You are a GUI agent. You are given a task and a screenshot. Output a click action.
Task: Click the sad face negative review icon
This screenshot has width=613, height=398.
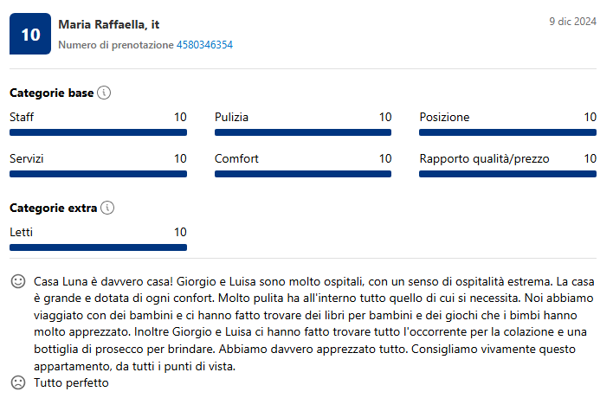[17, 382]
